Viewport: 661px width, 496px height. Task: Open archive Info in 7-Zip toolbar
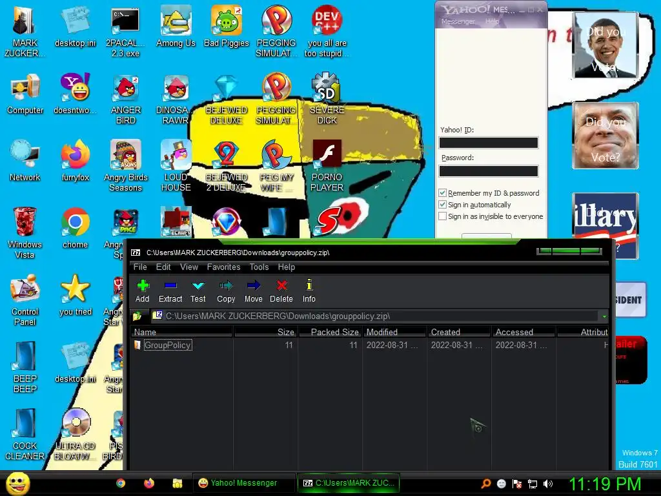pyautogui.click(x=309, y=291)
